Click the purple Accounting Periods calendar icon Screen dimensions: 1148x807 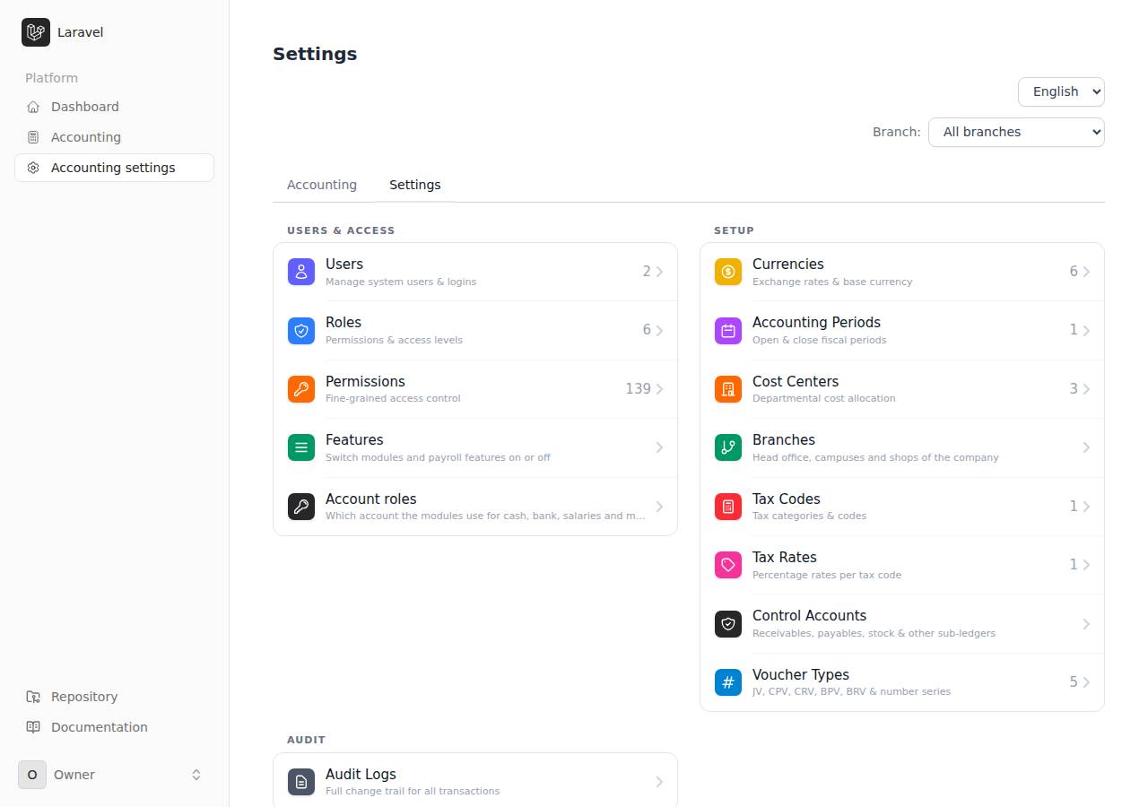click(728, 330)
